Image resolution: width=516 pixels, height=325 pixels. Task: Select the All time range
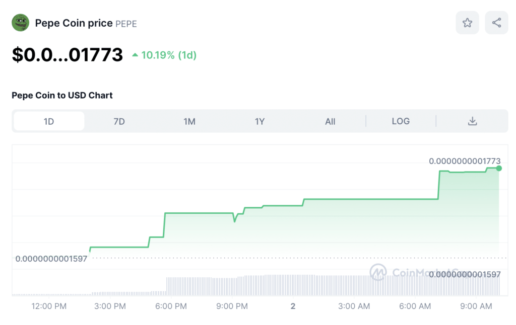click(x=330, y=121)
